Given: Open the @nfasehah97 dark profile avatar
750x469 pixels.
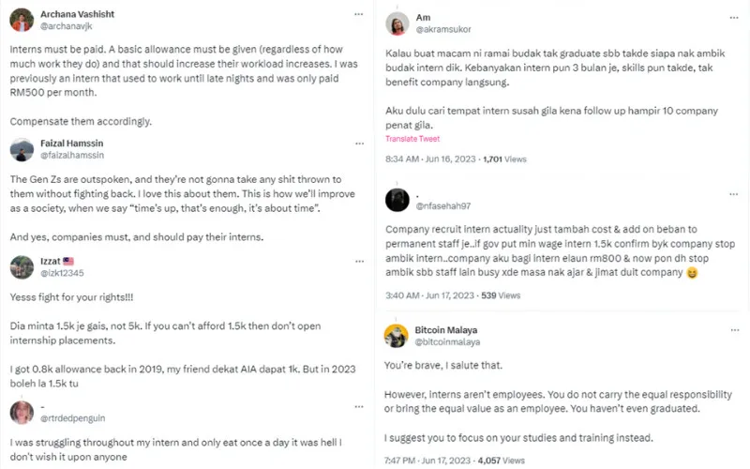Looking at the screenshot, I should (397, 200).
